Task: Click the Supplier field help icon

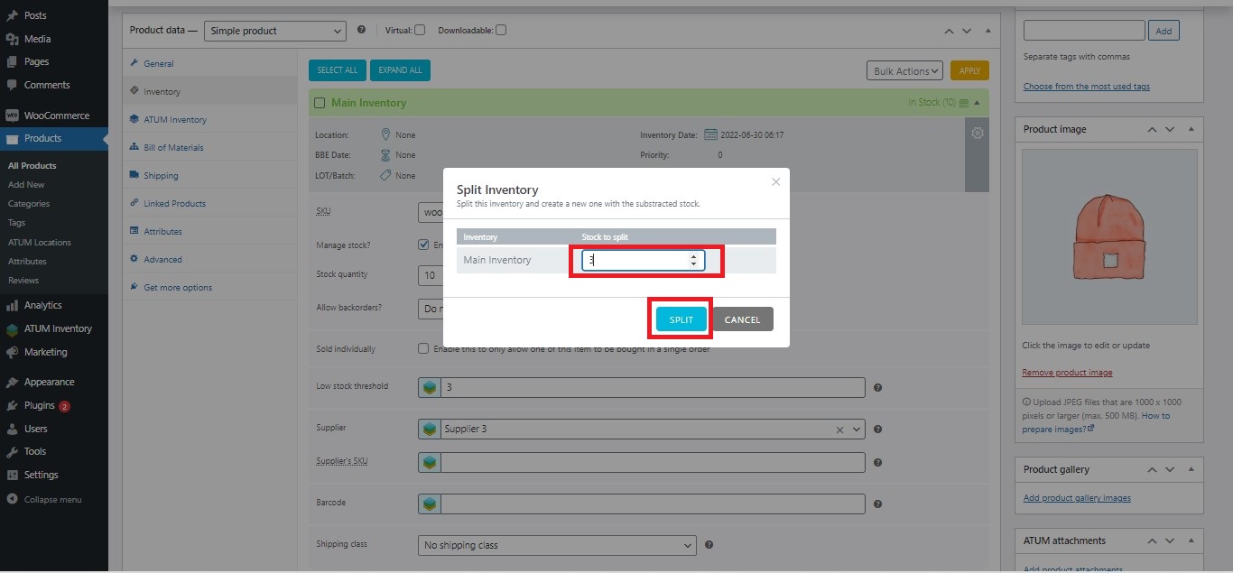Action: [877, 430]
